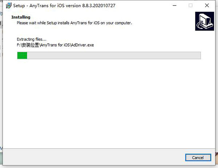
Task: Click the disabled maximize button
Action: coord(190,5)
